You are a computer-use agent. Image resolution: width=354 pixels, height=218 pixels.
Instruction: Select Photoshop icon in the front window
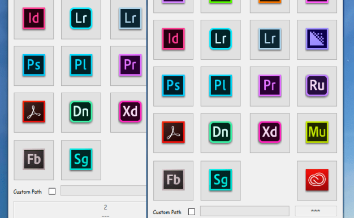tap(173, 86)
